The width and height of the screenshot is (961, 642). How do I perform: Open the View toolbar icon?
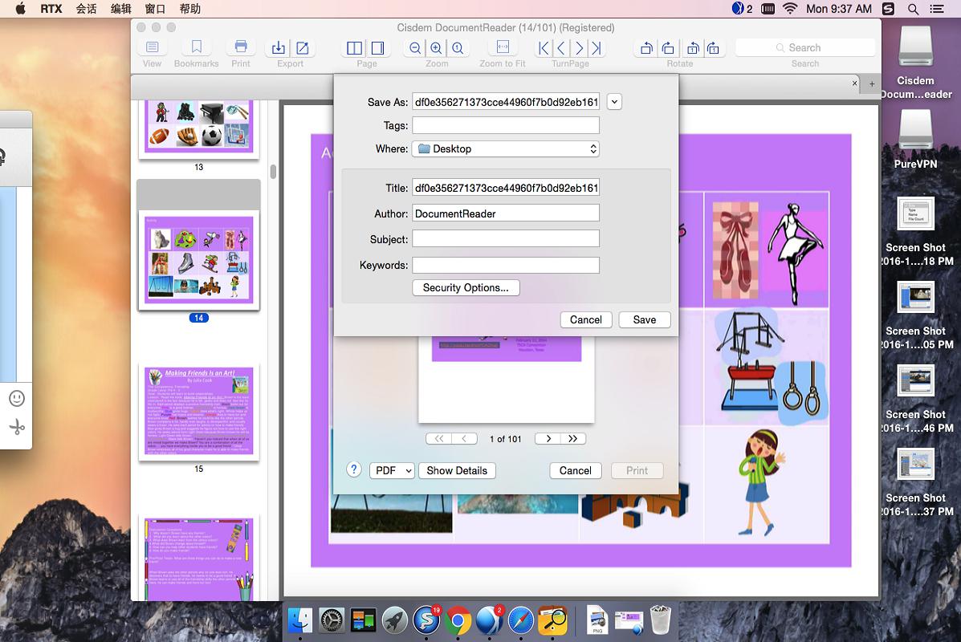tap(152, 48)
